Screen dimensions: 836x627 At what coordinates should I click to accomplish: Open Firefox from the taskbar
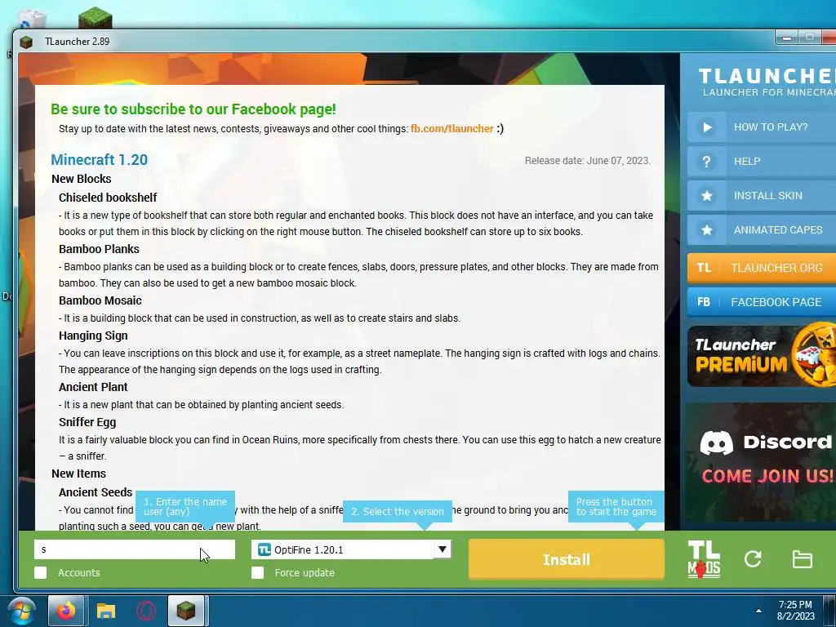[x=66, y=611]
